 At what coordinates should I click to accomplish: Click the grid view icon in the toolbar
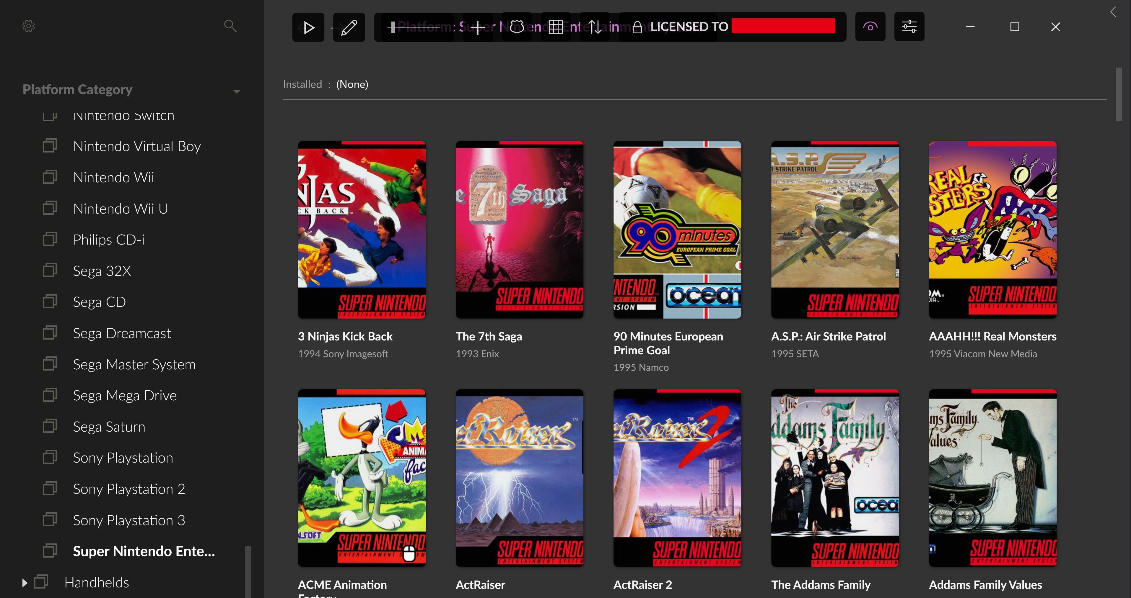coord(556,27)
